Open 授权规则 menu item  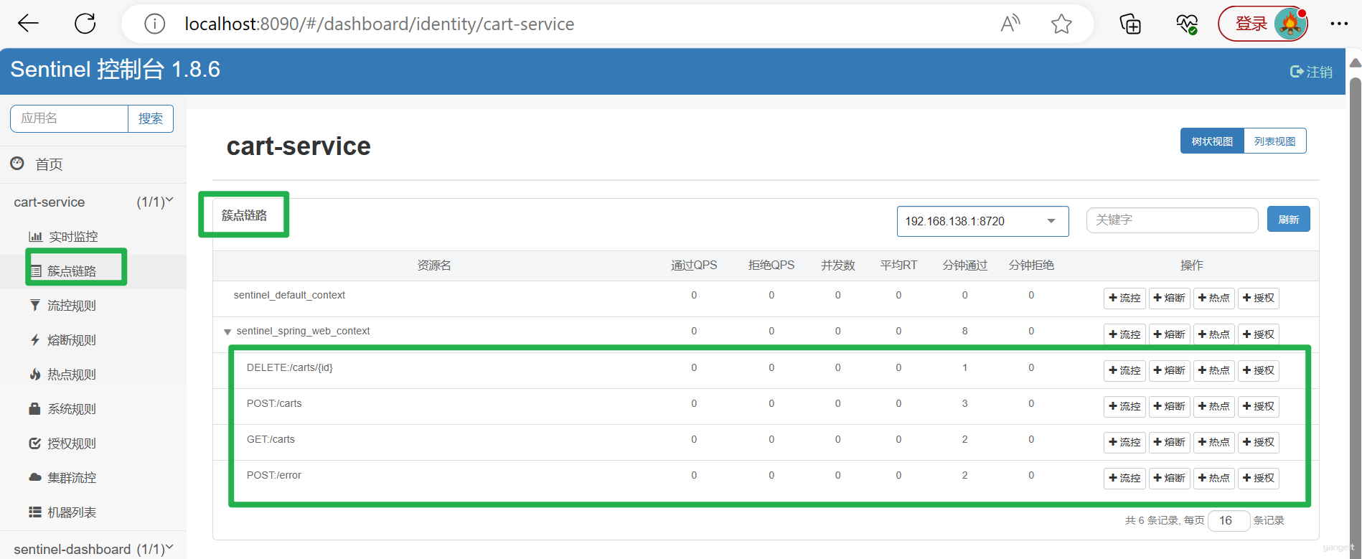coord(72,443)
